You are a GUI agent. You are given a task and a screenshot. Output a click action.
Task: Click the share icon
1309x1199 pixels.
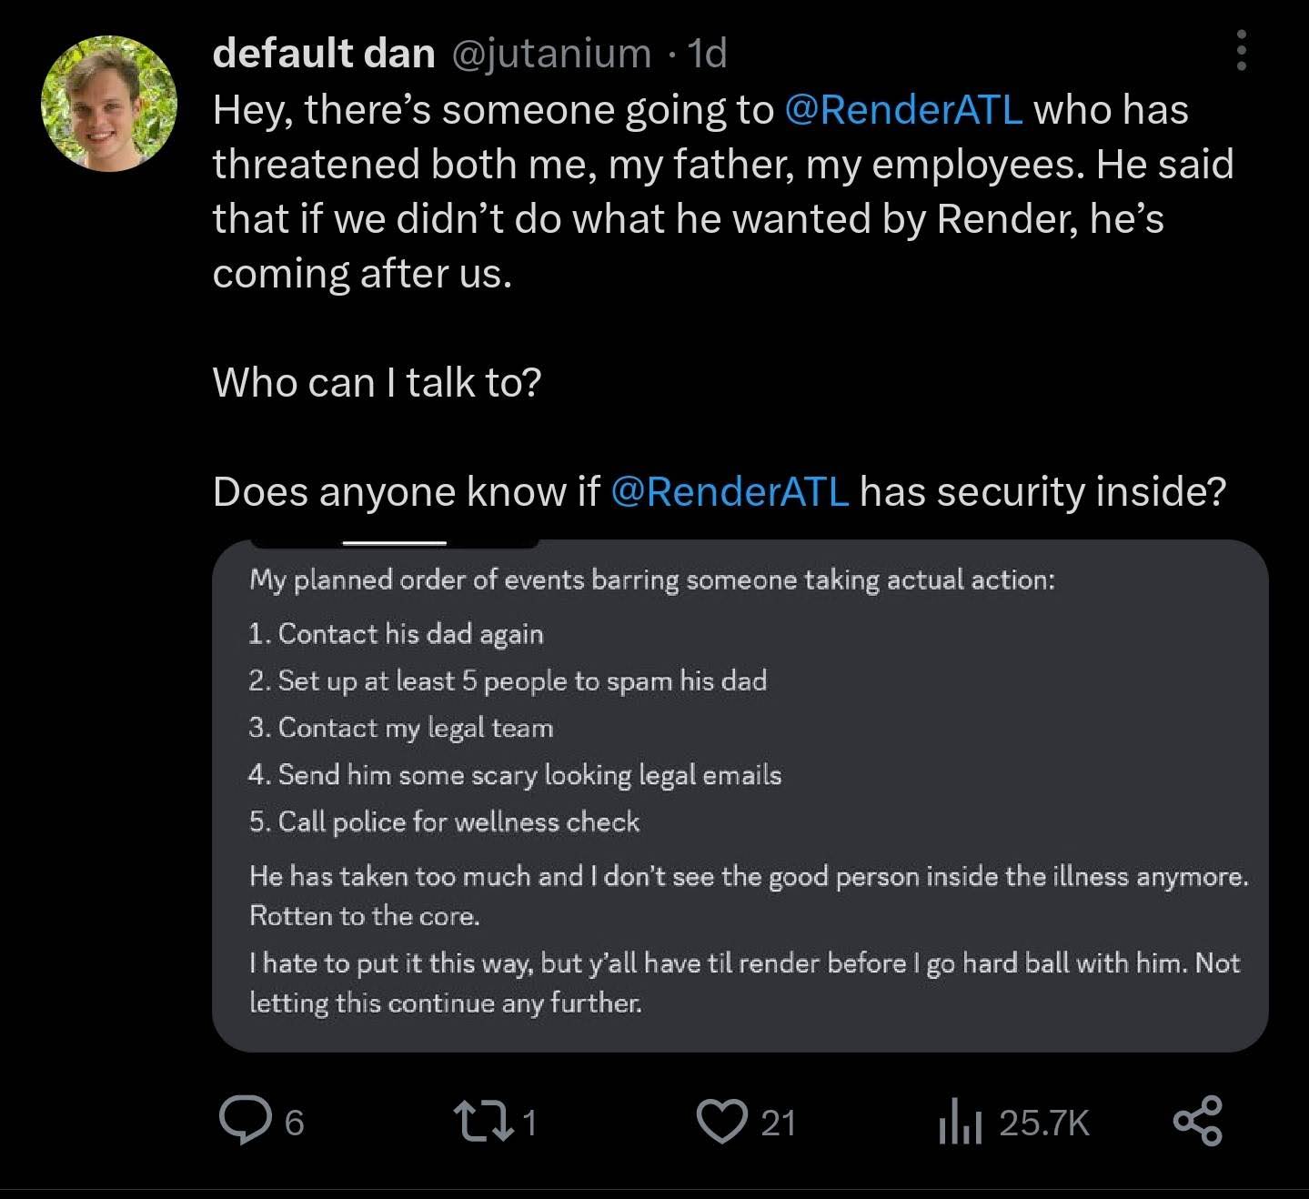click(1197, 1122)
